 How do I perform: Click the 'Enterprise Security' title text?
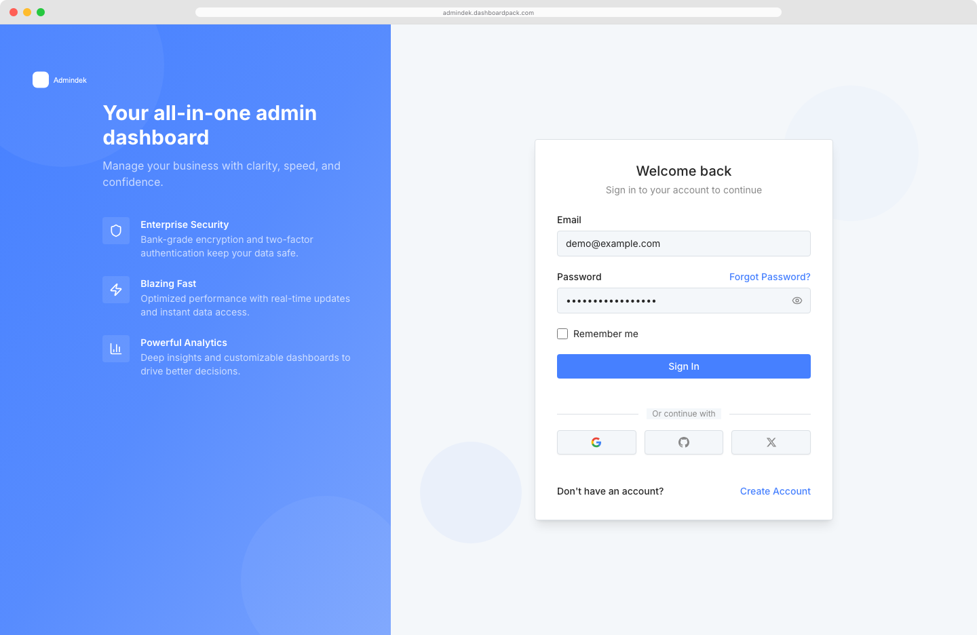pyautogui.click(x=185, y=225)
